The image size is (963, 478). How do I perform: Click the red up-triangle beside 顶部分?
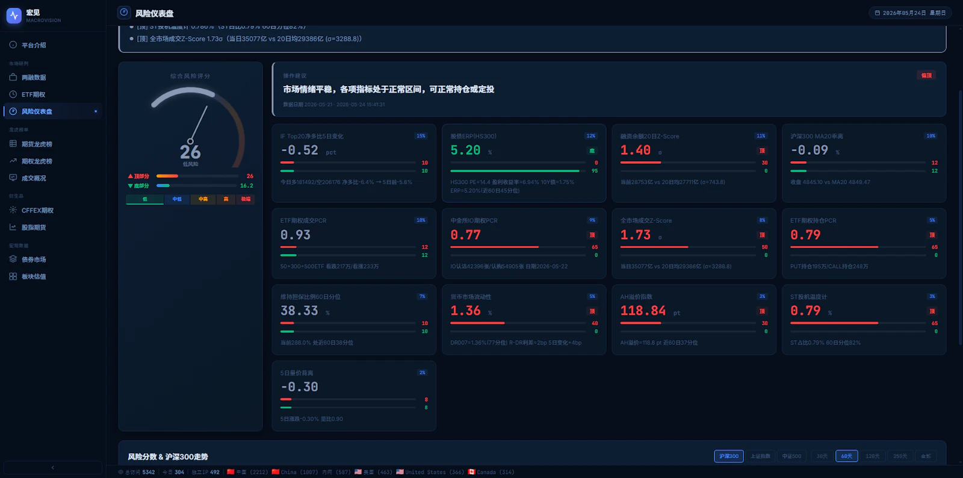[x=130, y=176]
